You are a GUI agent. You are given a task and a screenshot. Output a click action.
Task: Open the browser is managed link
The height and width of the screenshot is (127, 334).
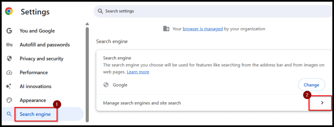(203, 29)
